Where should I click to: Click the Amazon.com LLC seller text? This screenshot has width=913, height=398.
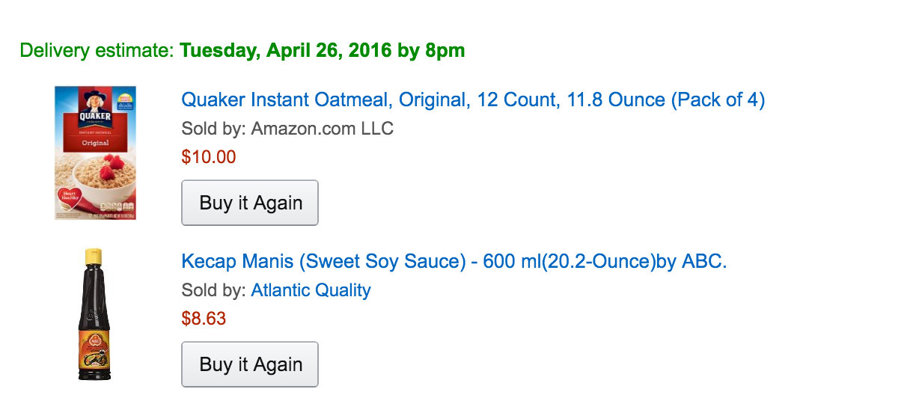click(322, 129)
